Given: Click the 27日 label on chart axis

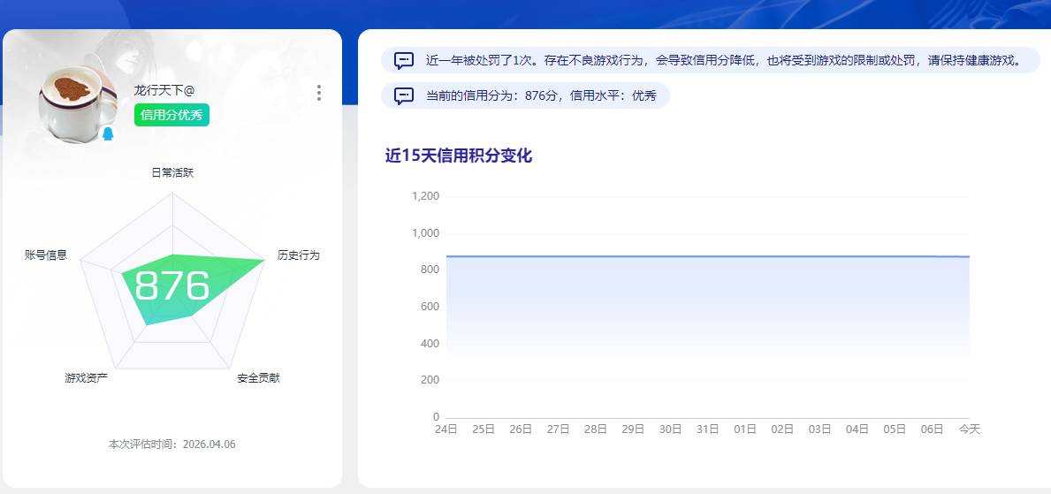Looking at the screenshot, I should [558, 429].
